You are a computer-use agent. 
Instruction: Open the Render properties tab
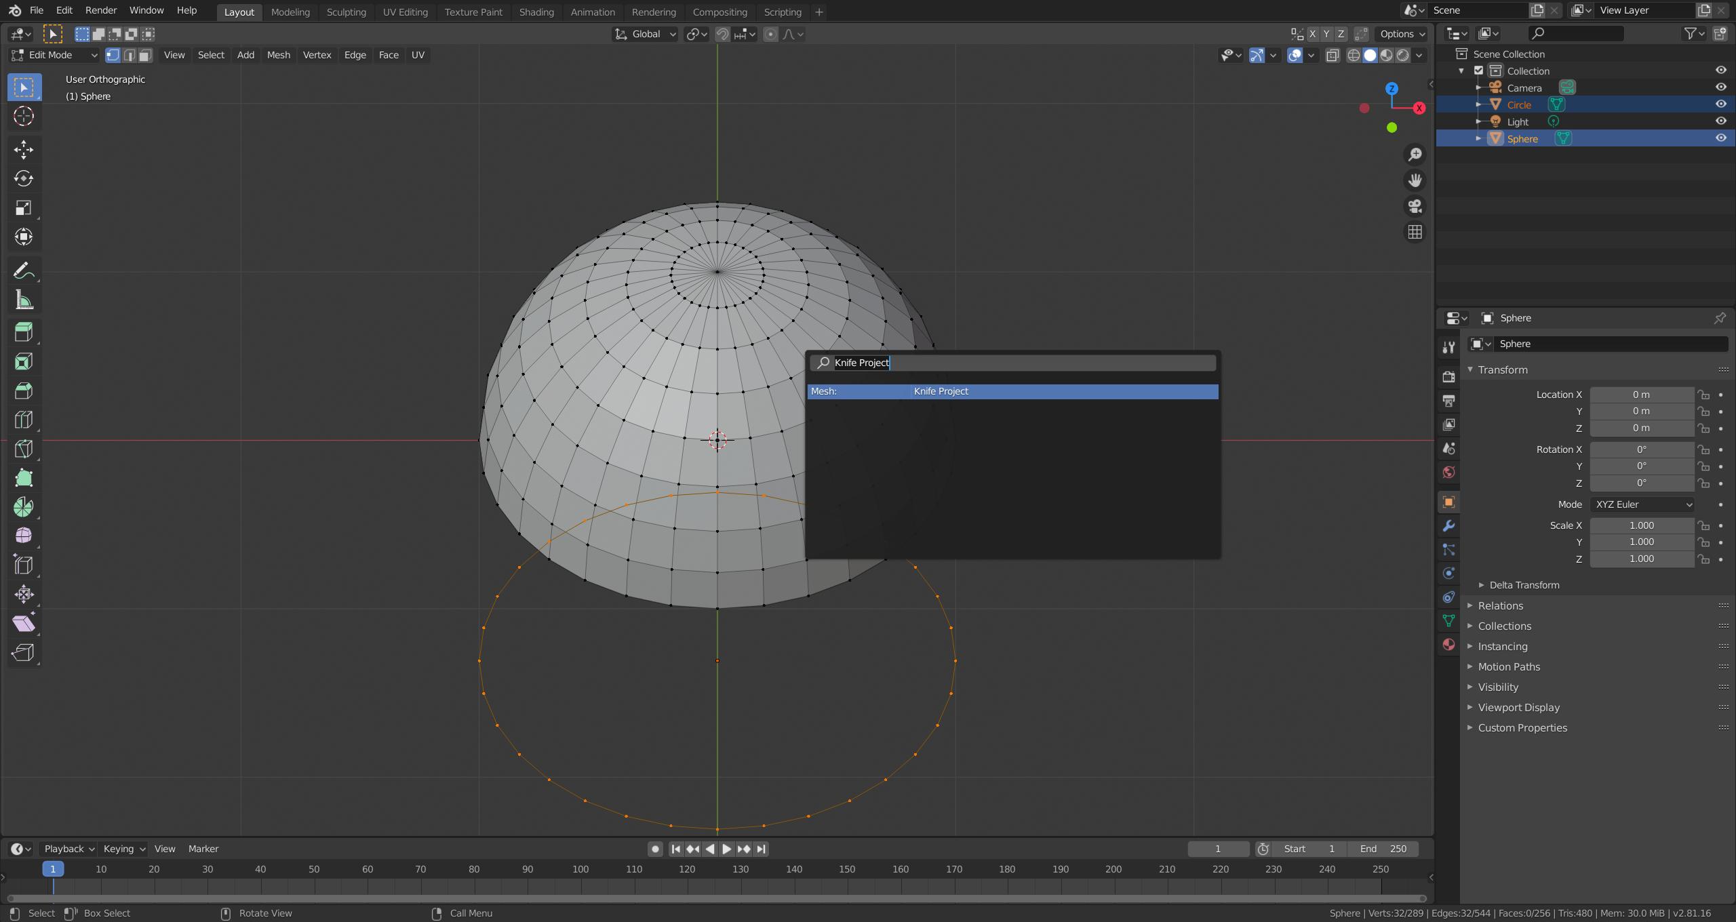(x=1448, y=377)
